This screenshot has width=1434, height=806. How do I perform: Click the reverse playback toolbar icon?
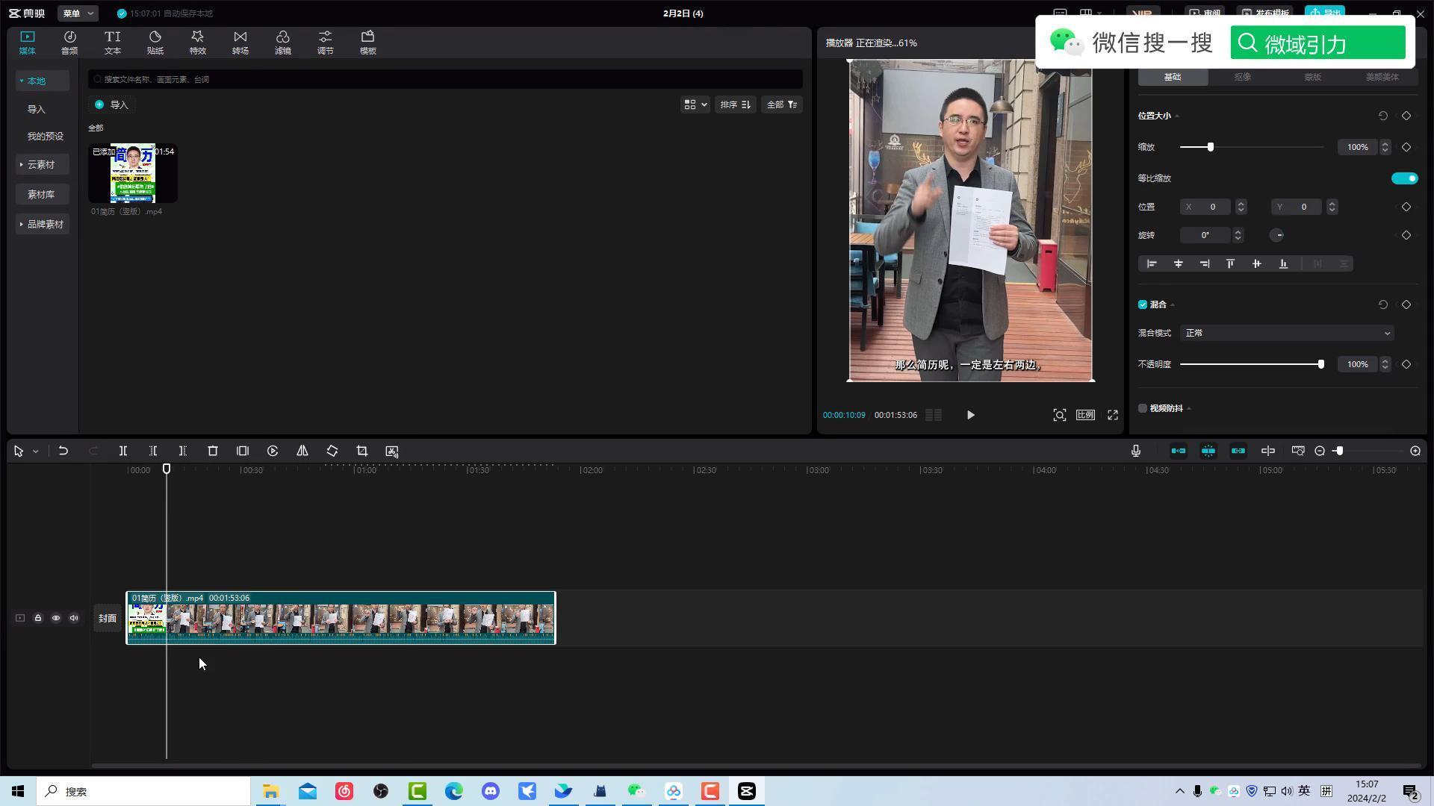[x=273, y=451]
